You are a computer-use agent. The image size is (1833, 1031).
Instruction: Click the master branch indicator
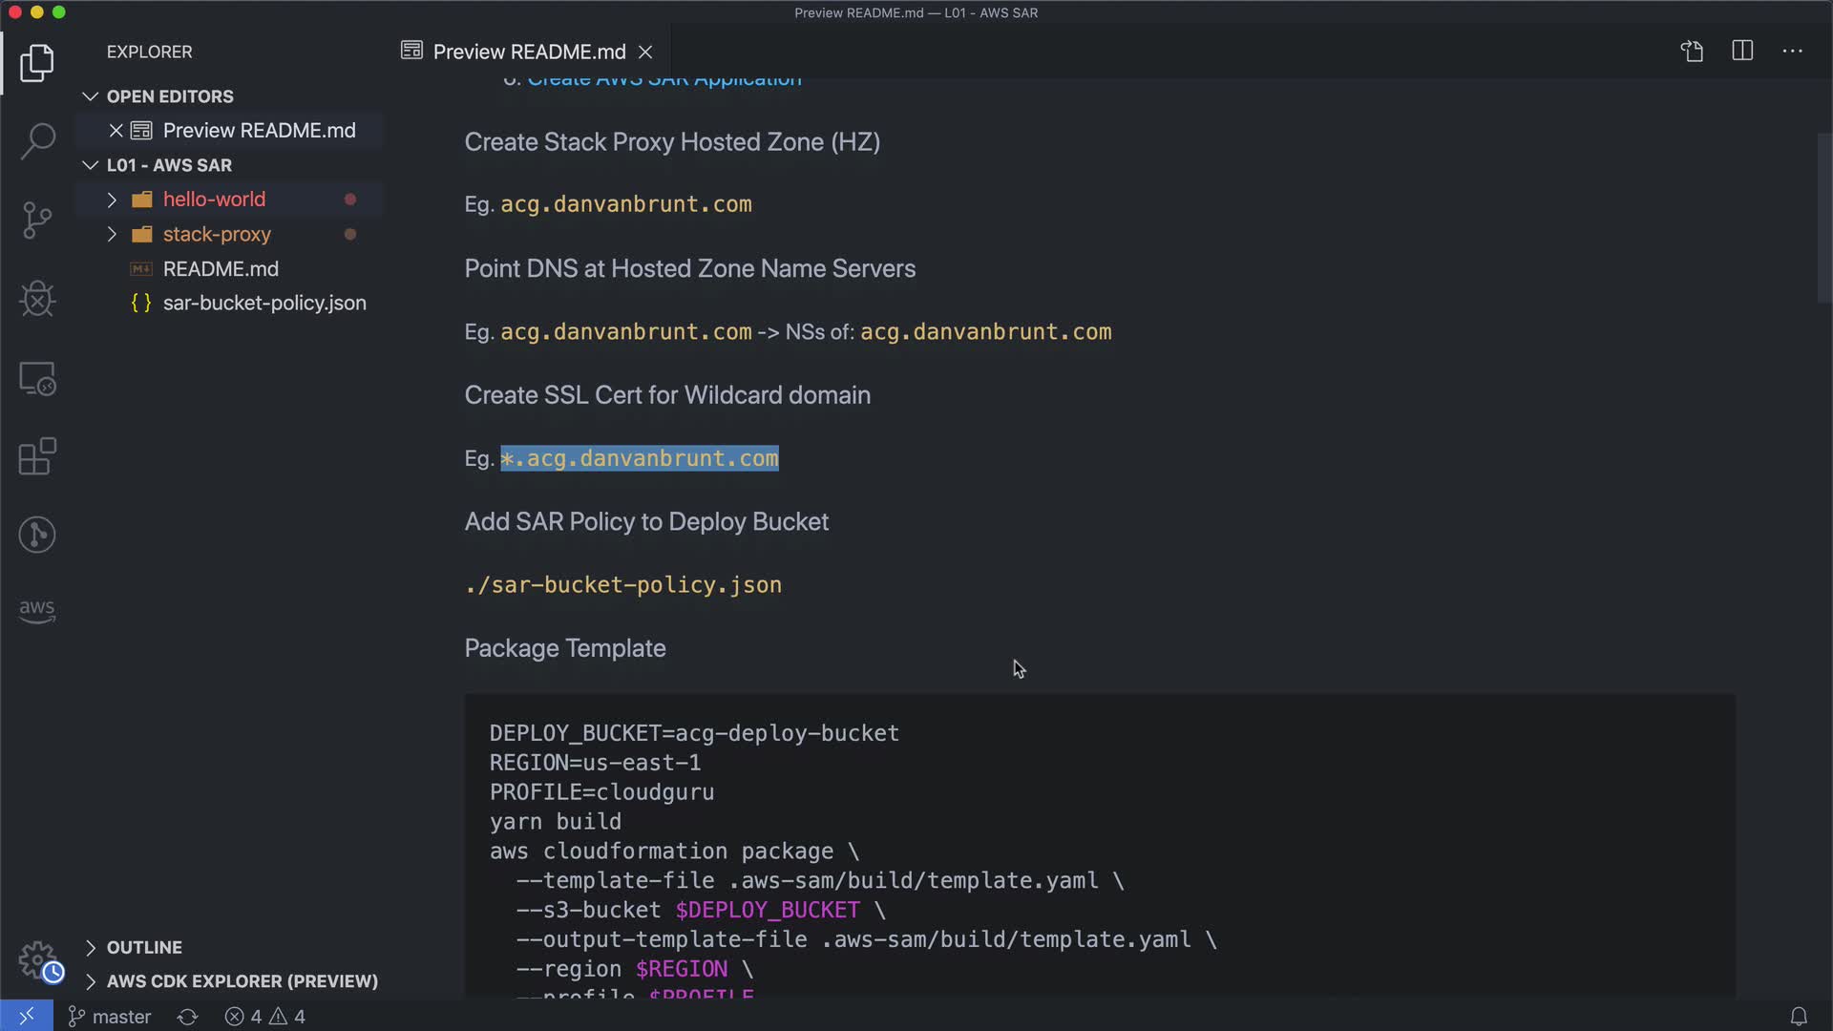click(110, 1017)
